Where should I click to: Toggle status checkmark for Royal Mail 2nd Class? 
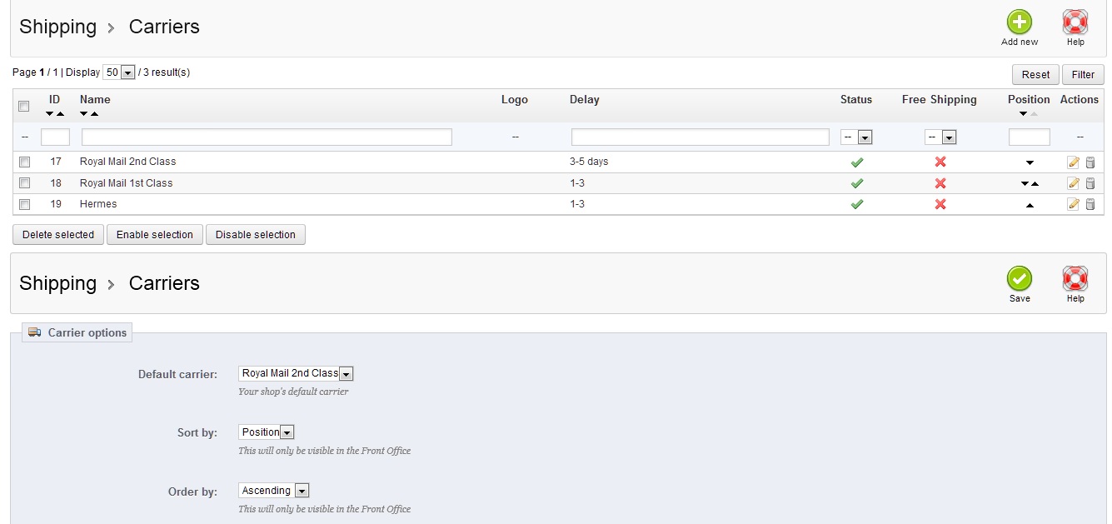coord(856,162)
